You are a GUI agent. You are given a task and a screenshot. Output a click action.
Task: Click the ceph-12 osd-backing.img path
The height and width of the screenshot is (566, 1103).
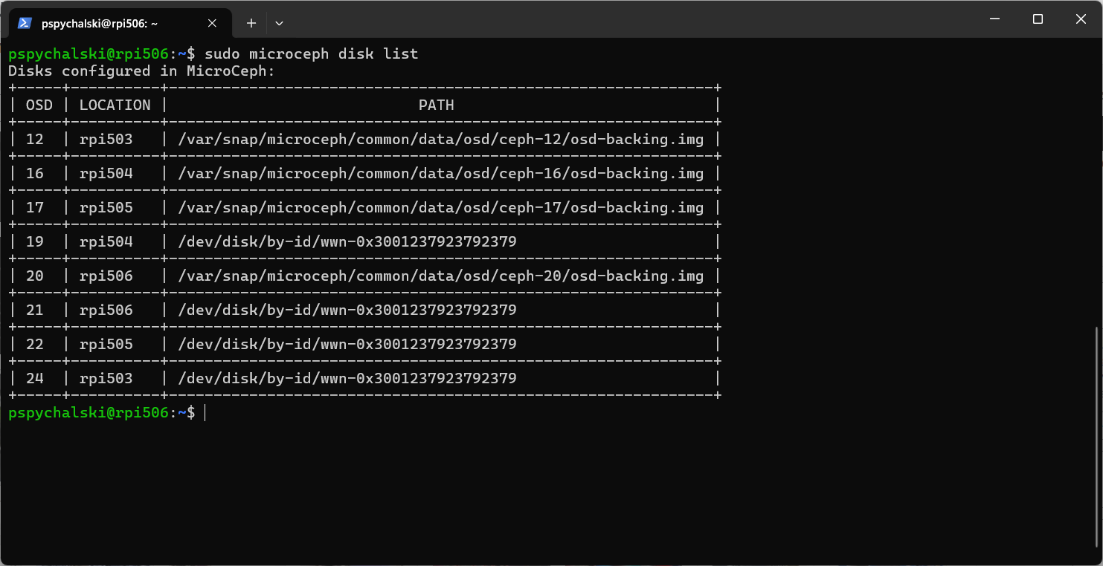[x=440, y=139]
